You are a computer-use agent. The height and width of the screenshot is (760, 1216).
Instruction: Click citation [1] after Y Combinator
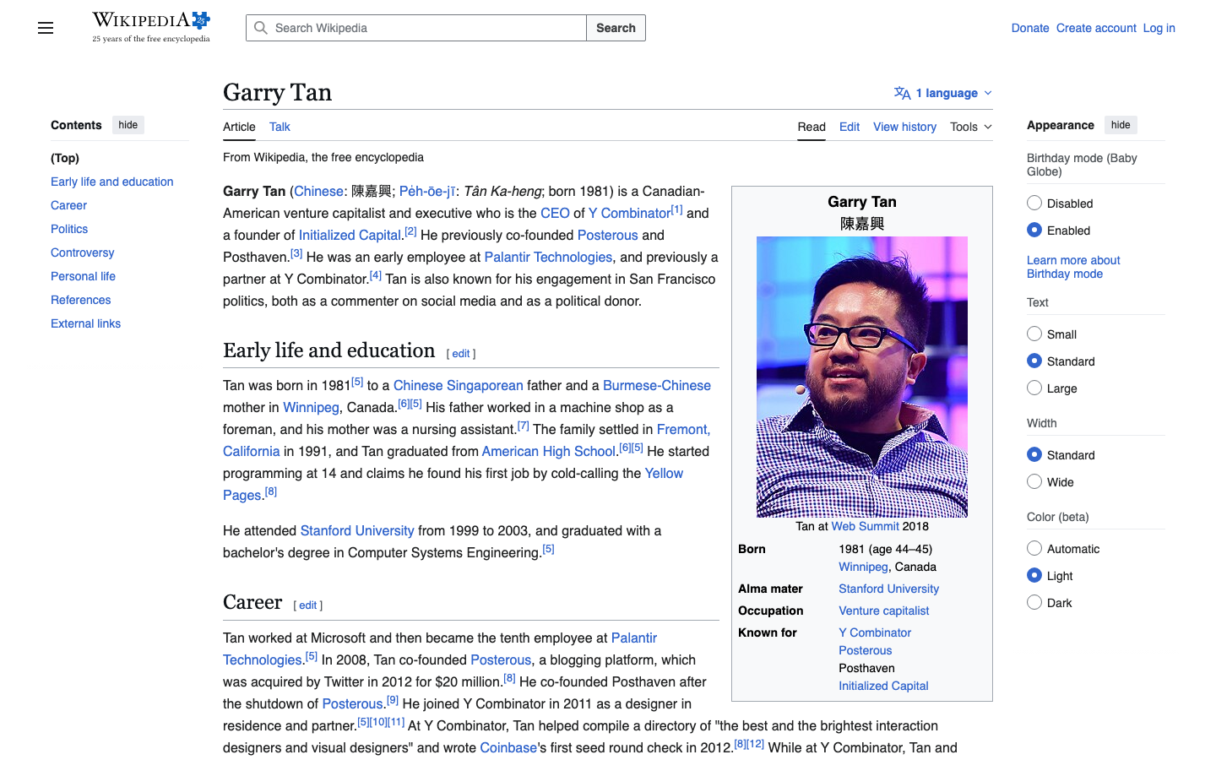tap(676, 209)
